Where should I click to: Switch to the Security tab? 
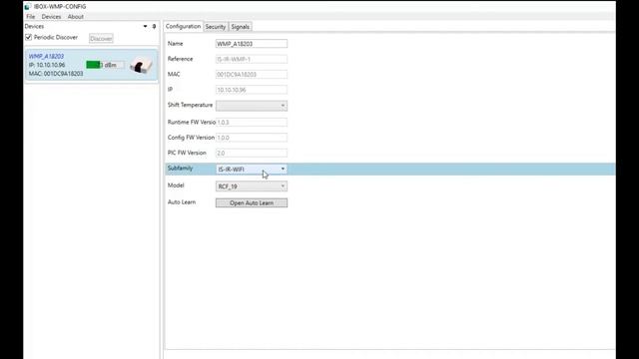coord(216,27)
